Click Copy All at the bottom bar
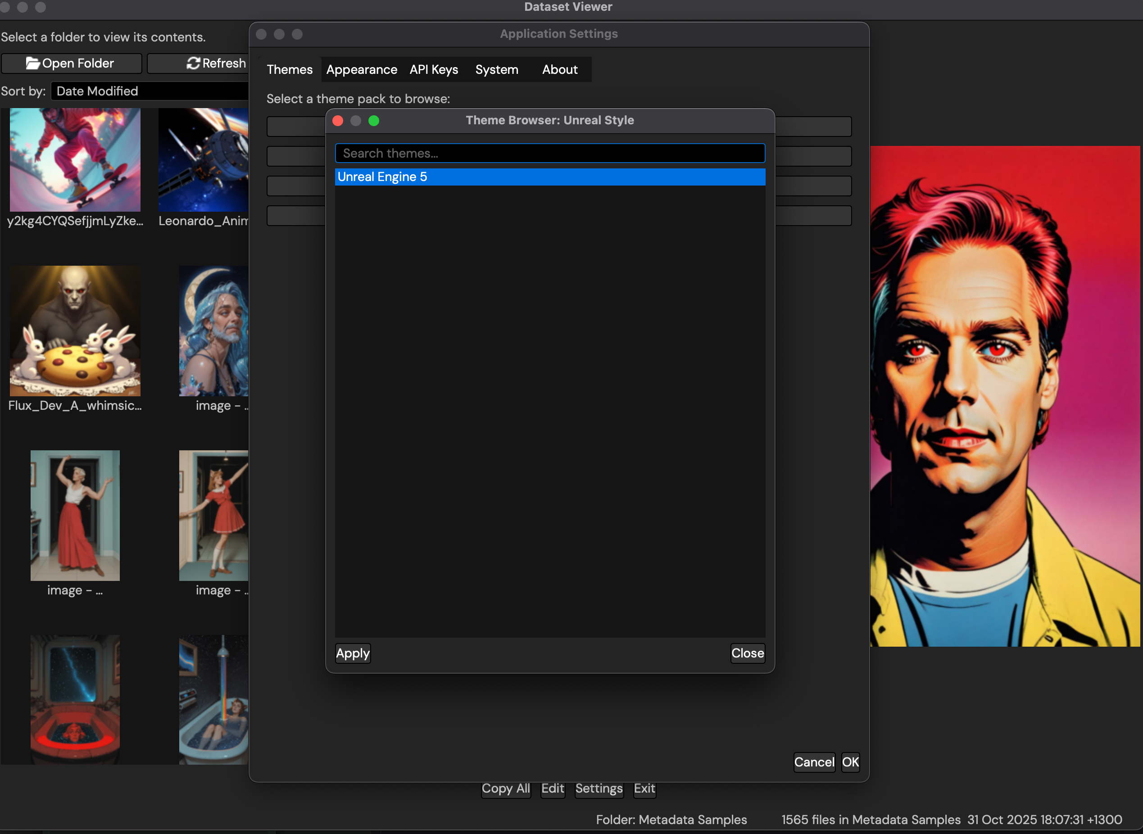The width and height of the screenshot is (1143, 834). (x=505, y=789)
